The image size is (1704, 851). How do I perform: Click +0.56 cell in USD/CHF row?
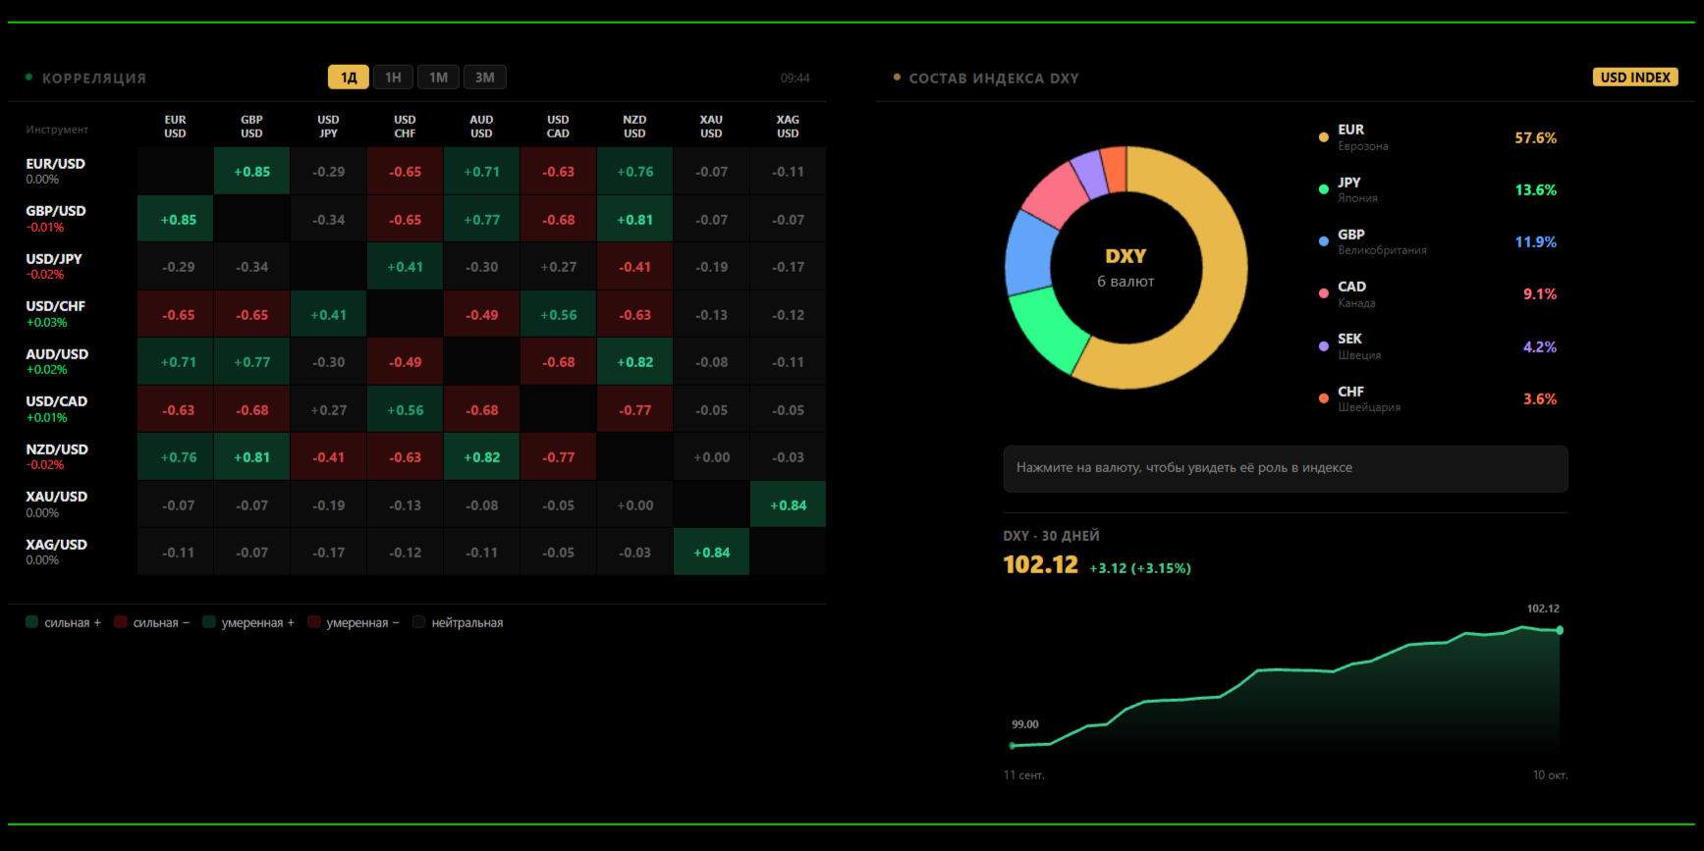[558, 315]
